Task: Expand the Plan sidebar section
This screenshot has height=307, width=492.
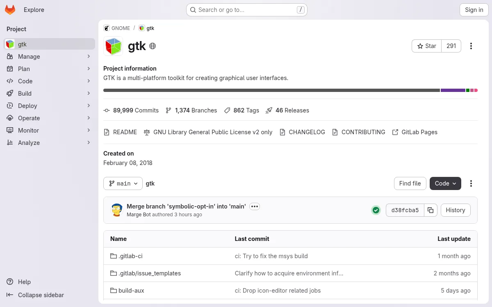Action: 89,69
